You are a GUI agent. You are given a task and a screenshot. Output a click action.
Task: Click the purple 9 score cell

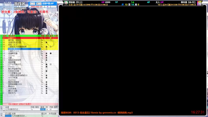click(48, 7)
